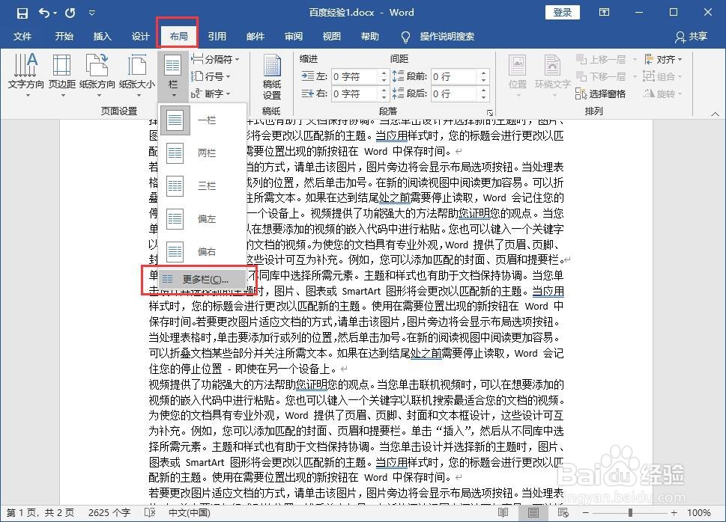The image size is (726, 522).
Task: Open the 选择窗格 selection pane
Action: pyautogui.click(x=601, y=94)
